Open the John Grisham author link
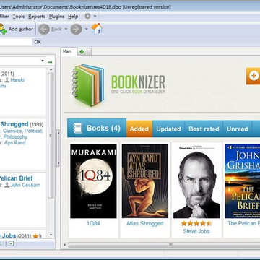260x260 pixels. click(x=25, y=185)
